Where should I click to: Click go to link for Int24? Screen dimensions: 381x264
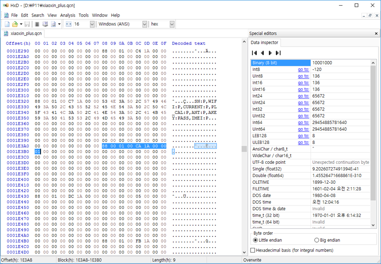303,96
